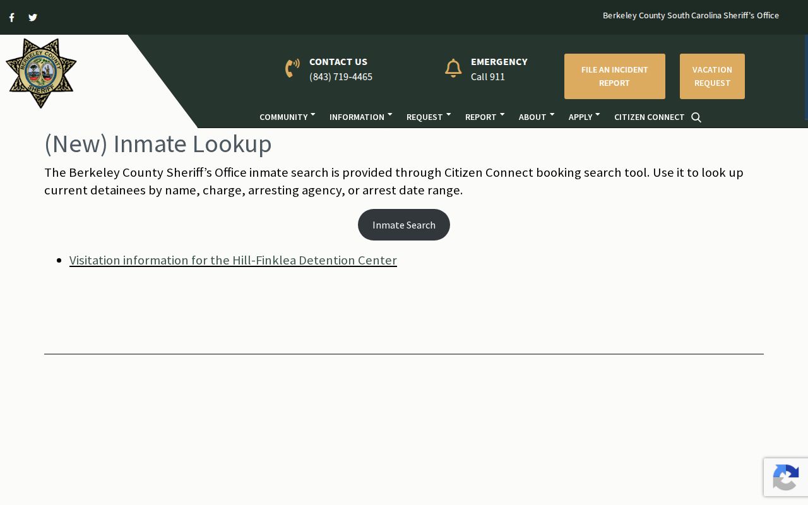Screen dimensions: 808x505
Task: Go to Citizen Connect
Action: pyautogui.click(x=649, y=117)
